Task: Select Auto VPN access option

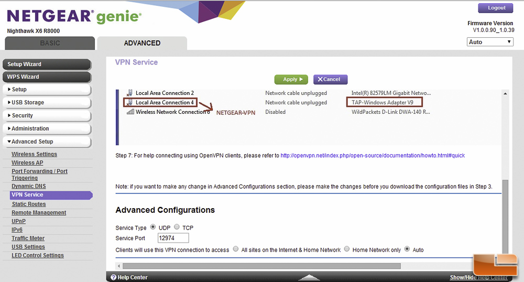Action: pyautogui.click(x=407, y=249)
